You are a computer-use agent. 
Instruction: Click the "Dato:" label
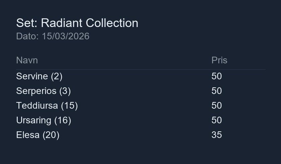tap(27, 36)
